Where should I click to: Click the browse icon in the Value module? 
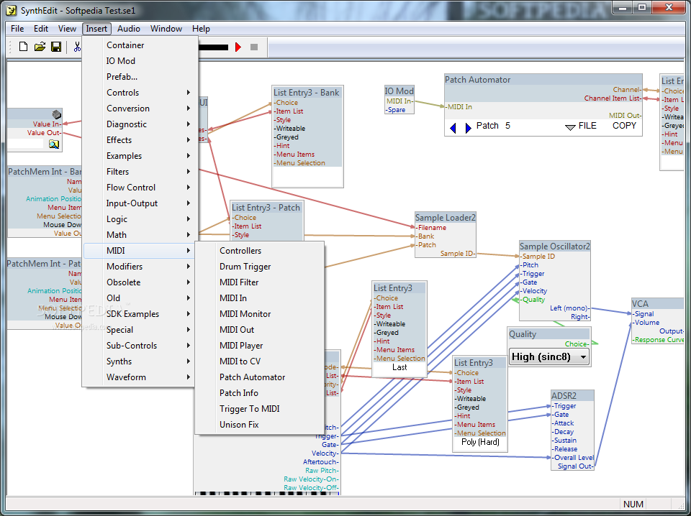(54, 144)
